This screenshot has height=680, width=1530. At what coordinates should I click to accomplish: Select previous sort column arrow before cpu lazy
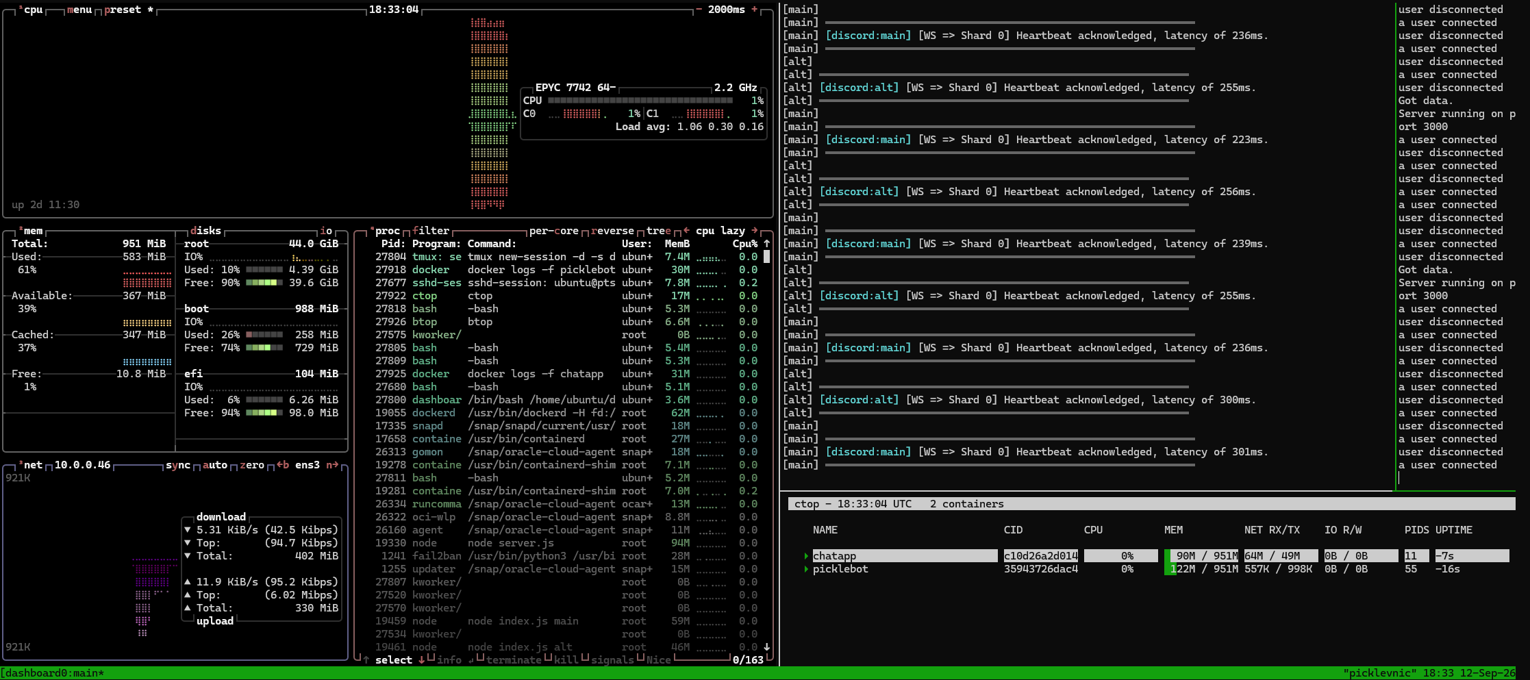[686, 231]
